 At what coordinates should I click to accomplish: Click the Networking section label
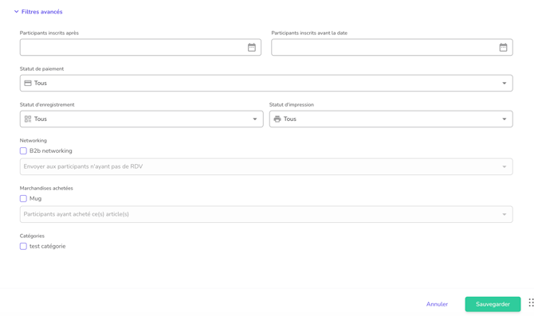[x=33, y=140]
